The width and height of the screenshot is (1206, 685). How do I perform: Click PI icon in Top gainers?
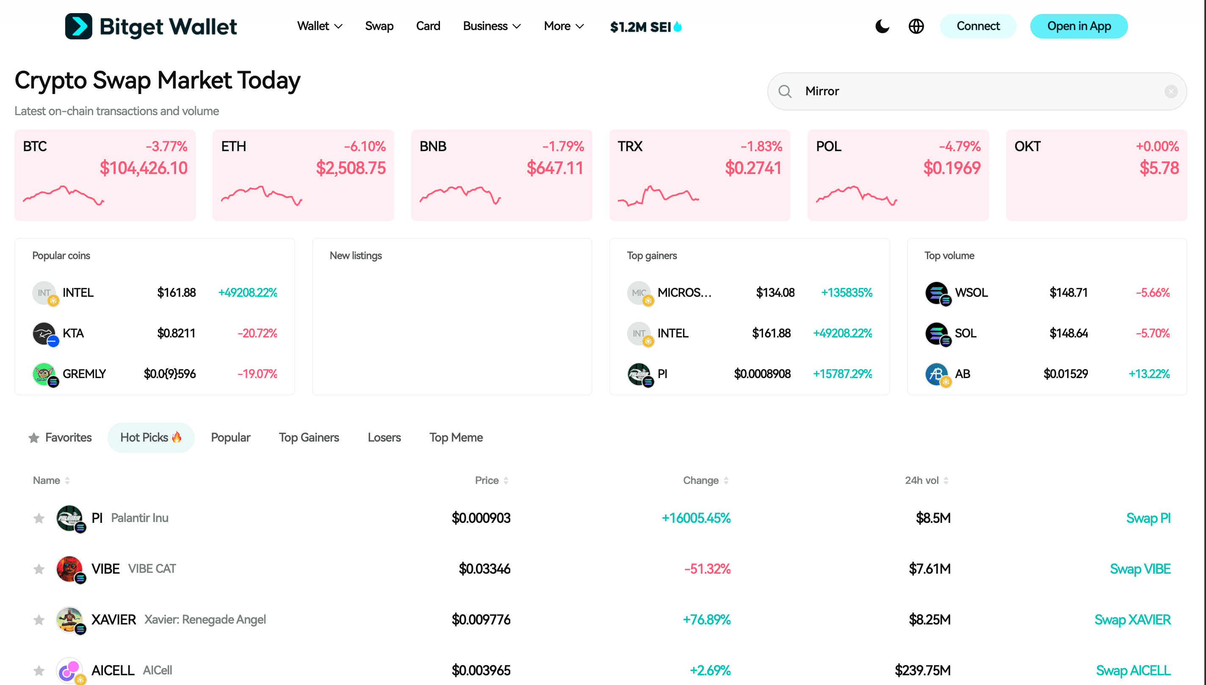pyautogui.click(x=640, y=375)
